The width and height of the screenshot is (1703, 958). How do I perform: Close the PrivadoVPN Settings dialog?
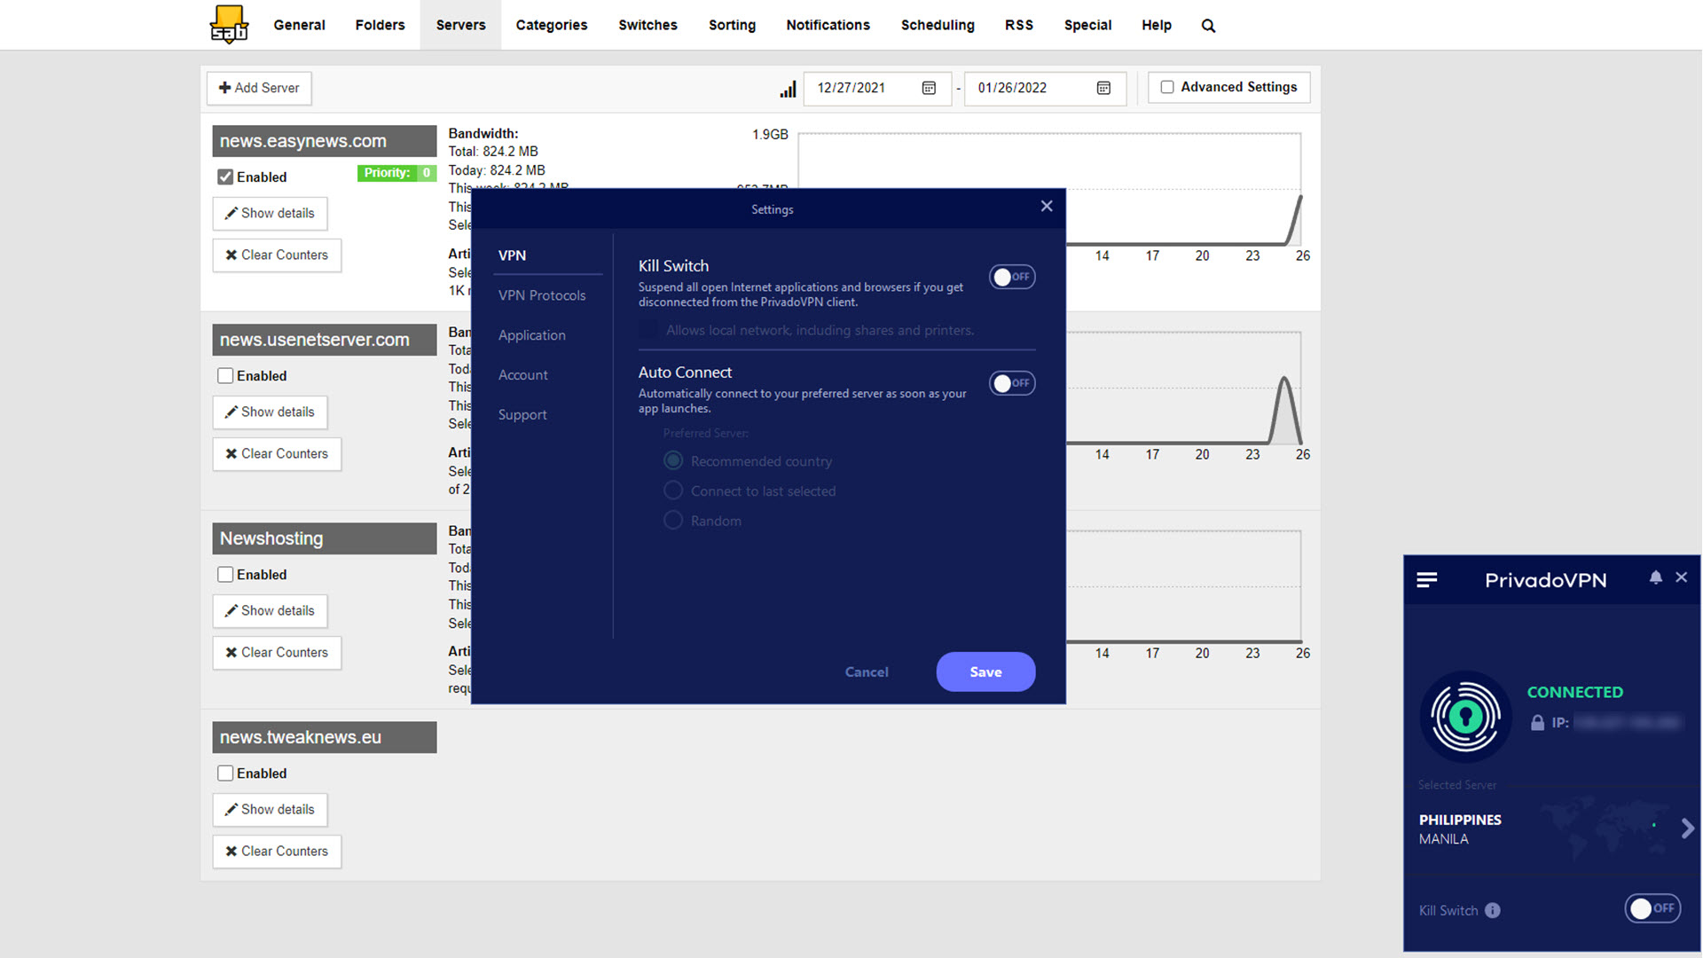1047,206
